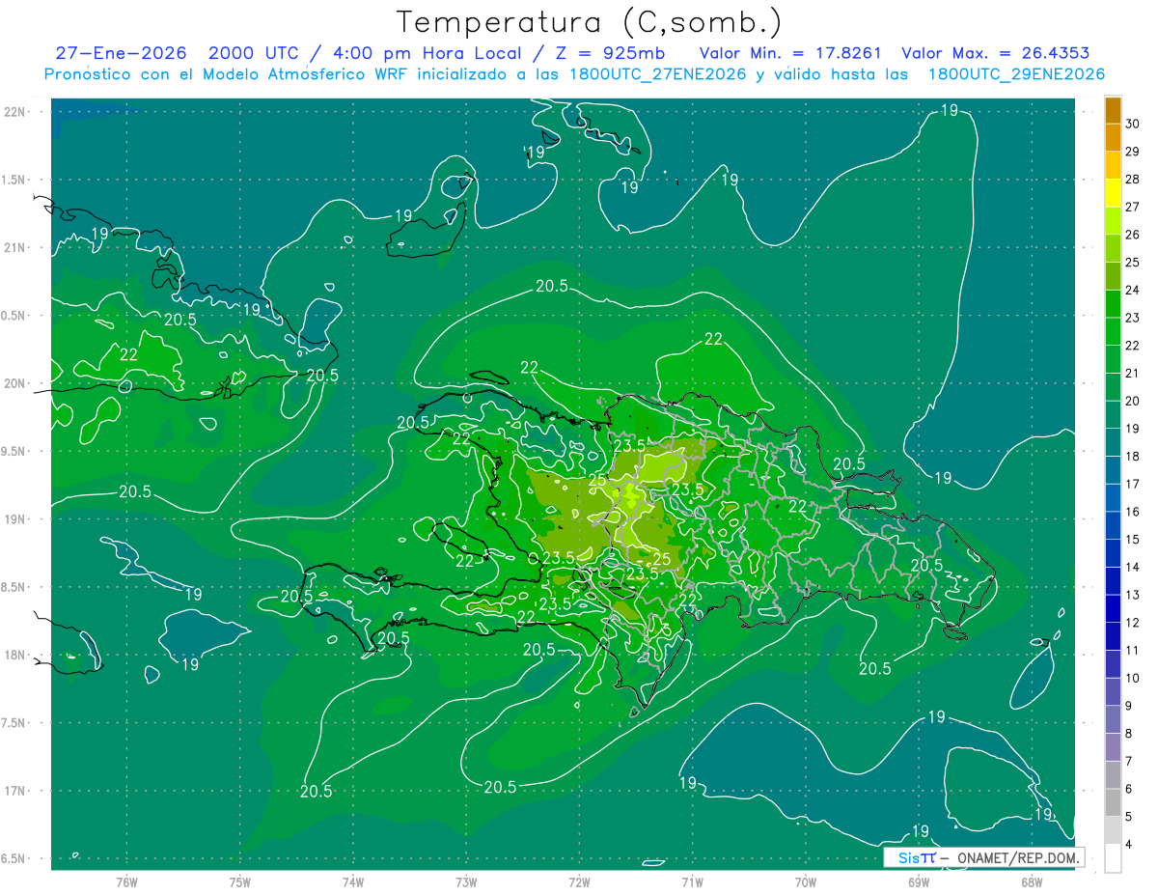Click the "74W" longitude axis label

point(352,881)
